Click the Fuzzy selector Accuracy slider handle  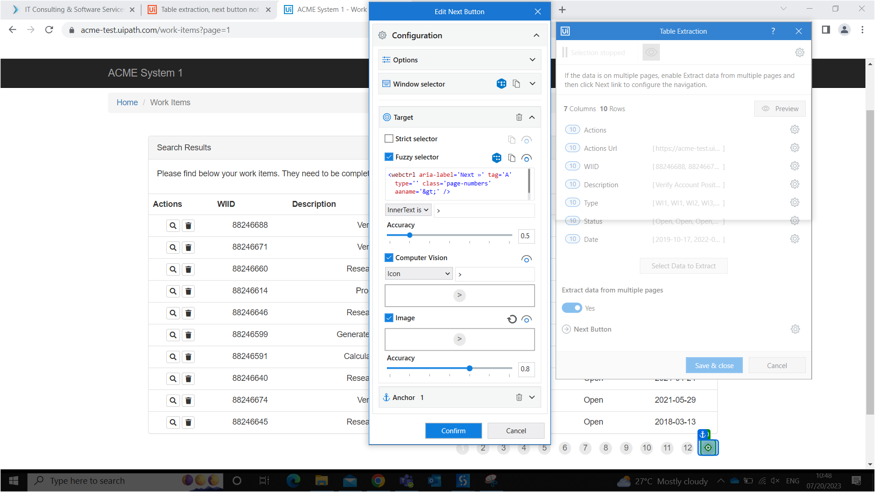point(410,235)
